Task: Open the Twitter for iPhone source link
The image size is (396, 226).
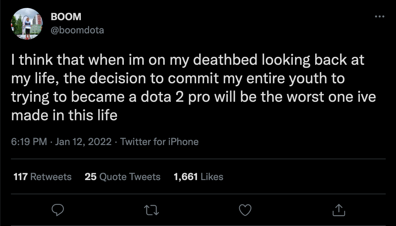Action: coord(159,142)
